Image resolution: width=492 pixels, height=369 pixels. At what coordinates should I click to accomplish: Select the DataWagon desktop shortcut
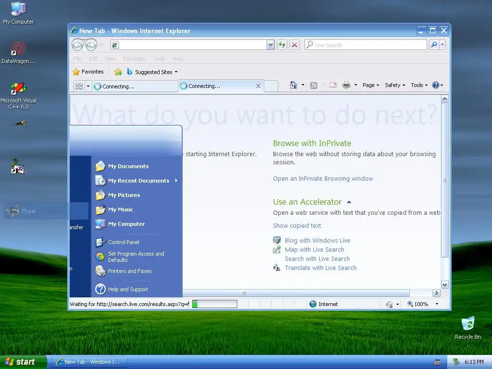18,53
